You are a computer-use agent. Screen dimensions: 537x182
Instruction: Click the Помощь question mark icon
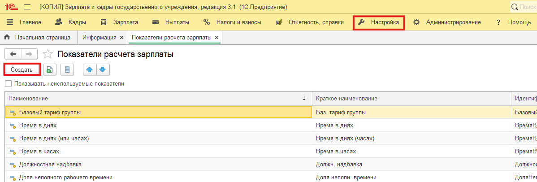(x=498, y=22)
